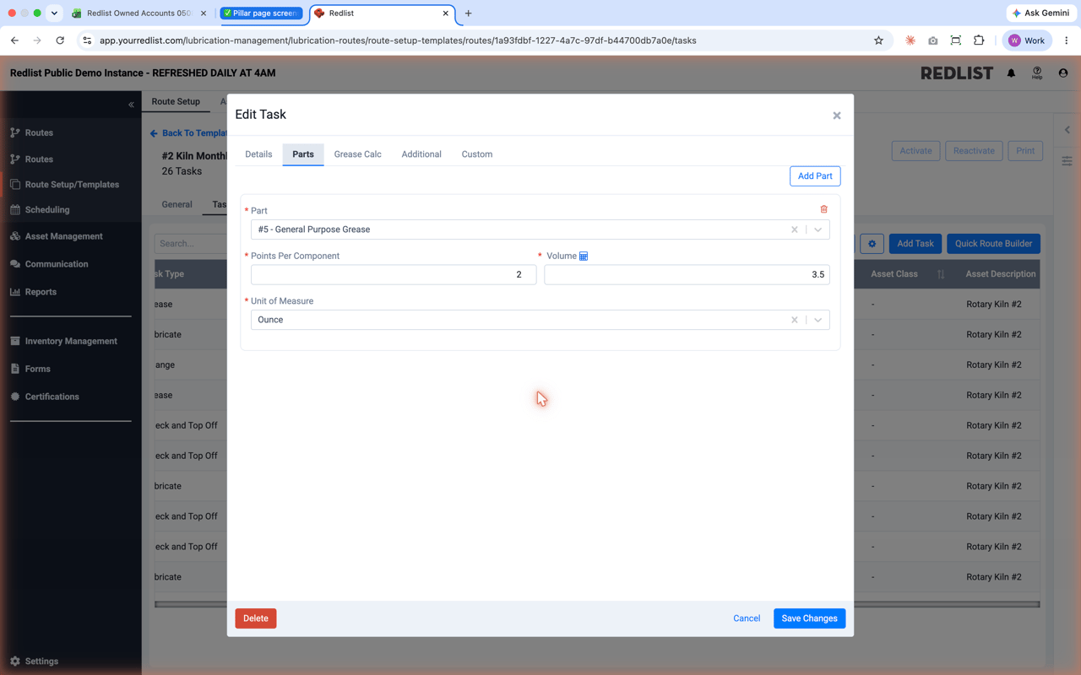
Task: Click the Print button
Action: 1025,151
